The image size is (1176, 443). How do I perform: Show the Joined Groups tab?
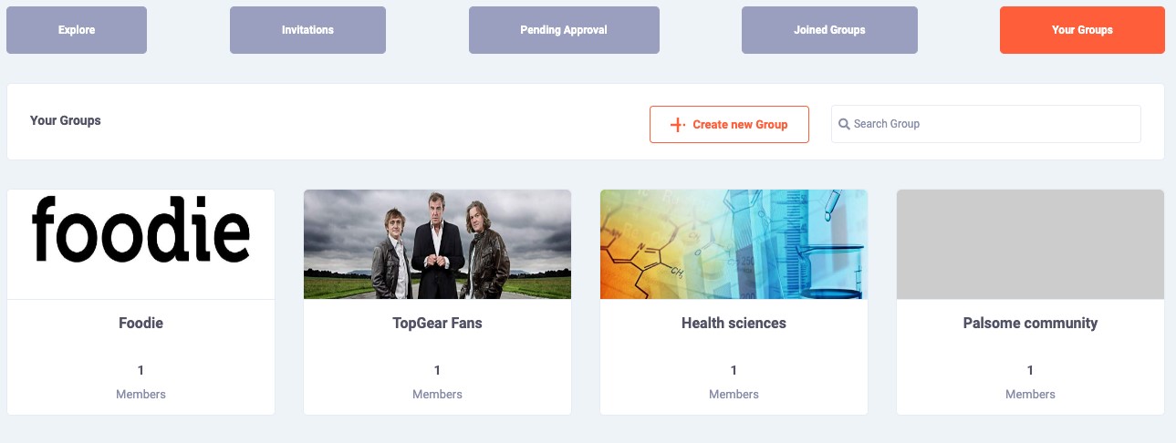pyautogui.click(x=829, y=30)
